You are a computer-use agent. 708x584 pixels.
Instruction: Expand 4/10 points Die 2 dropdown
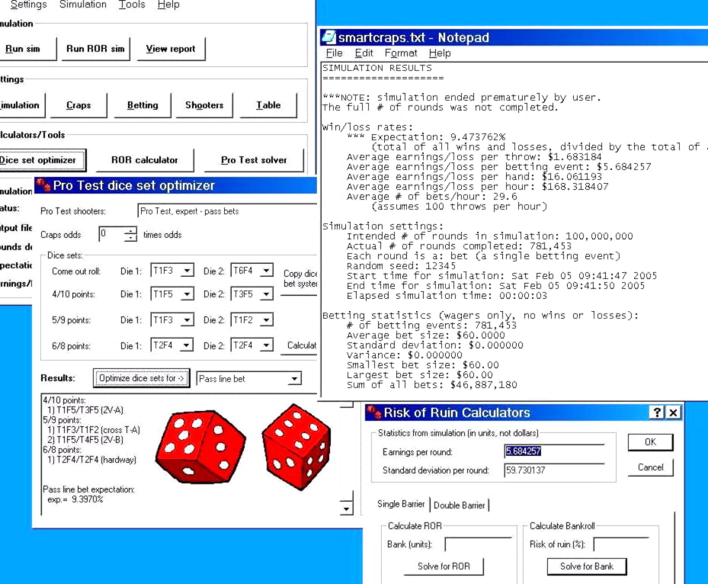pos(267,294)
